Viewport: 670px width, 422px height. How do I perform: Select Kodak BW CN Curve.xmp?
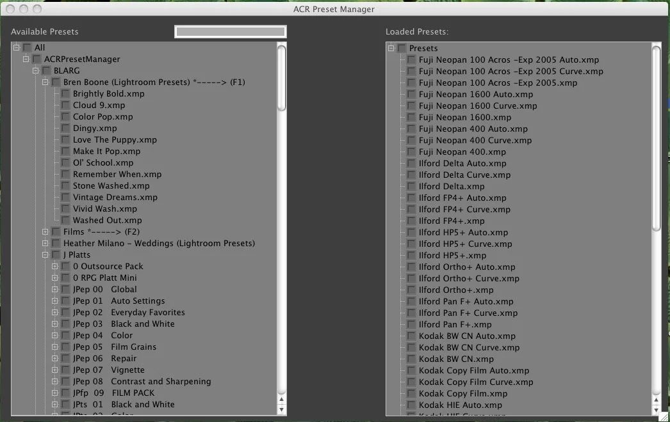(469, 348)
